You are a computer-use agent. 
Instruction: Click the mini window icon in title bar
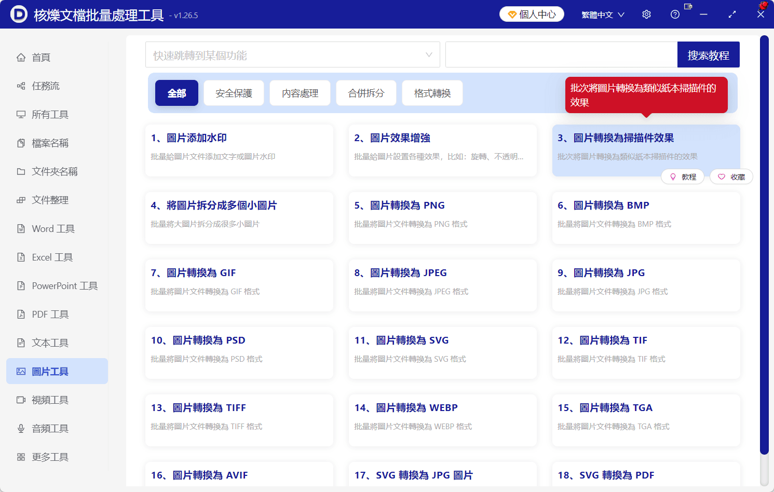tap(688, 7)
